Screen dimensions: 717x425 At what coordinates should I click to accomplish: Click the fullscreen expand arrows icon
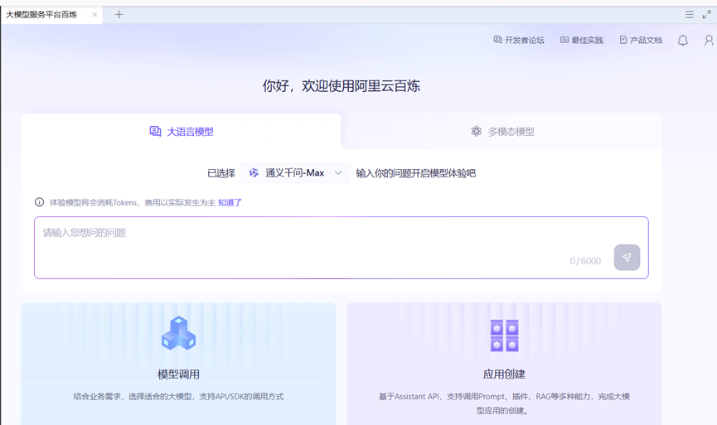coord(706,15)
